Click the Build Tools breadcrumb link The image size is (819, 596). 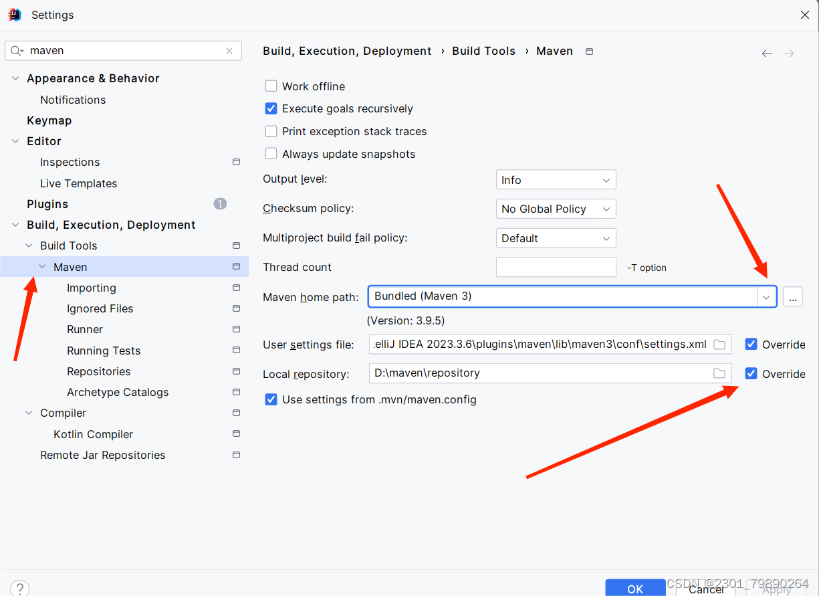click(483, 51)
